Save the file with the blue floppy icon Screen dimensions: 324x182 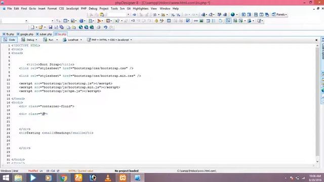click(x=51, y=27)
